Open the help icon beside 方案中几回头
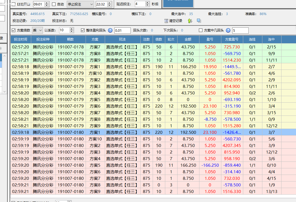This screenshot has width=296, height=202. tap(228, 30)
